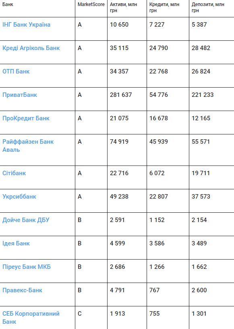Click the Активи, млн грн column header
The image size is (234, 329).
[124, 7]
